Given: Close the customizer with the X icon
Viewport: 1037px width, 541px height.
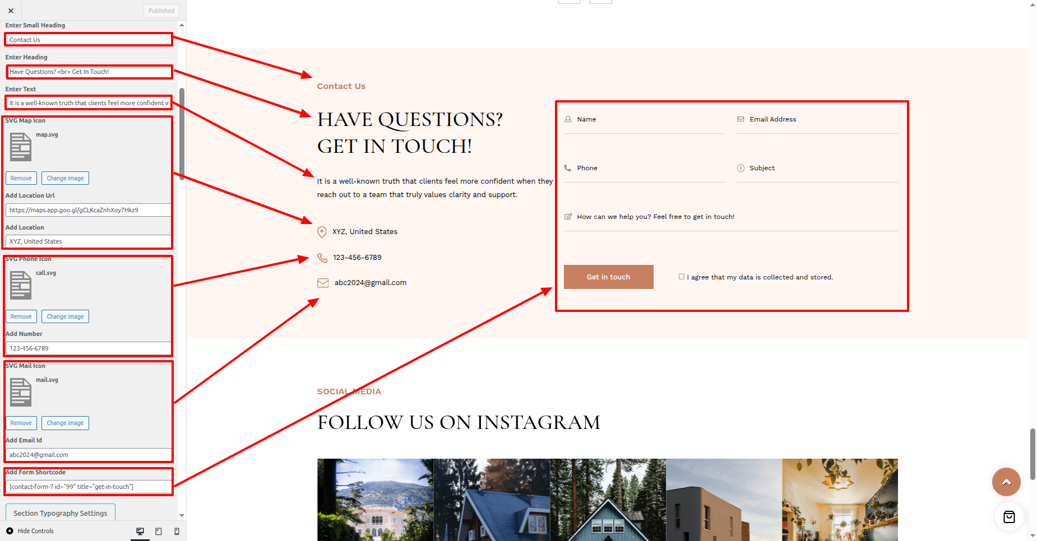Looking at the screenshot, I should (11, 11).
